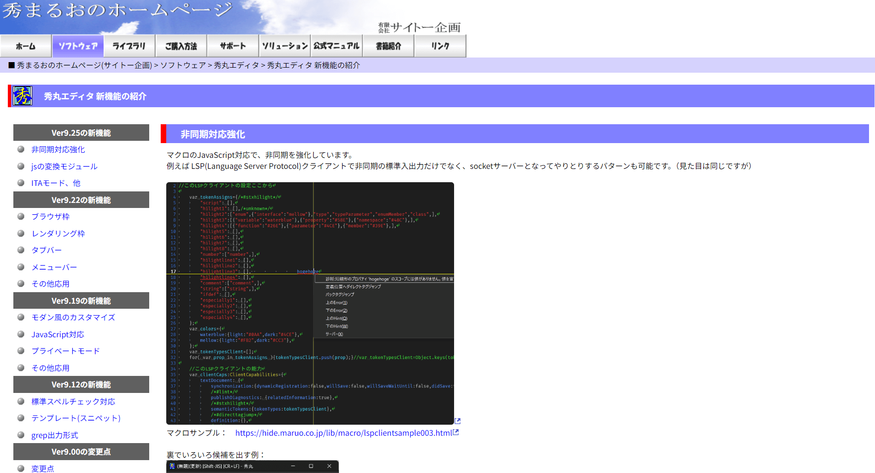Click the bullet icon beside 非同期対応強化

21,149
